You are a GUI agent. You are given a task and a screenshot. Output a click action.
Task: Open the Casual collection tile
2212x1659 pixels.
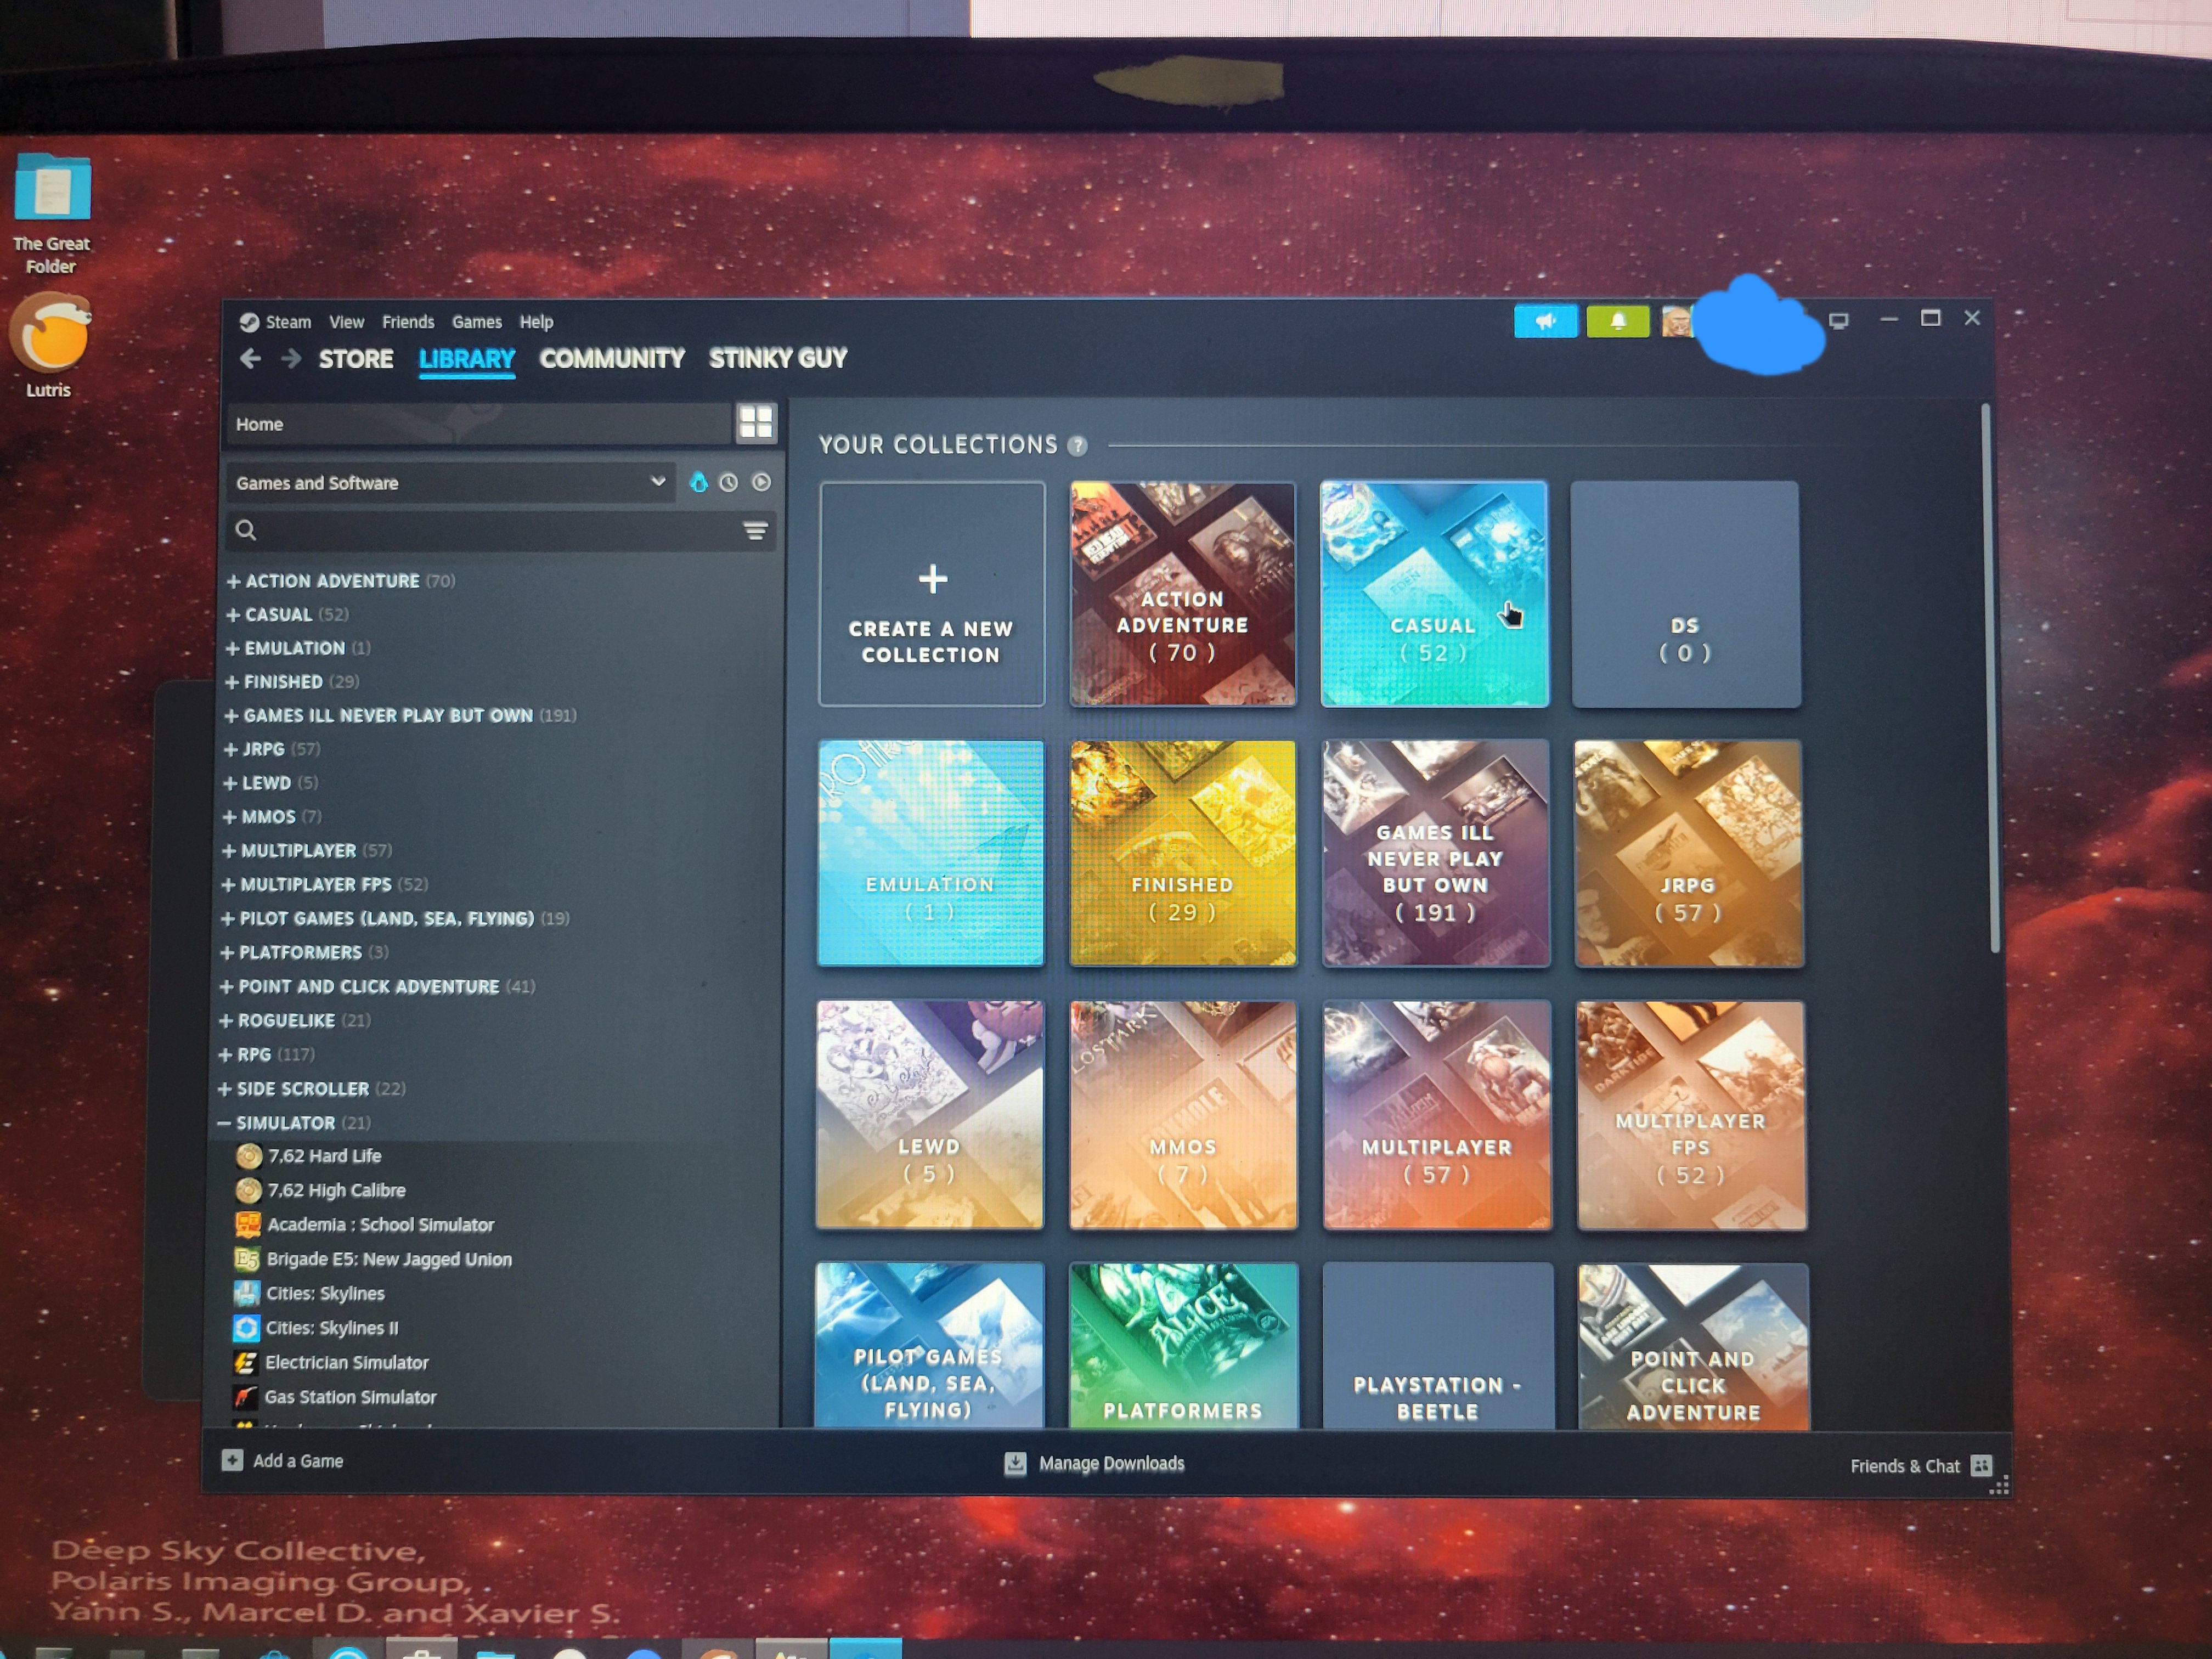pyautogui.click(x=1434, y=594)
